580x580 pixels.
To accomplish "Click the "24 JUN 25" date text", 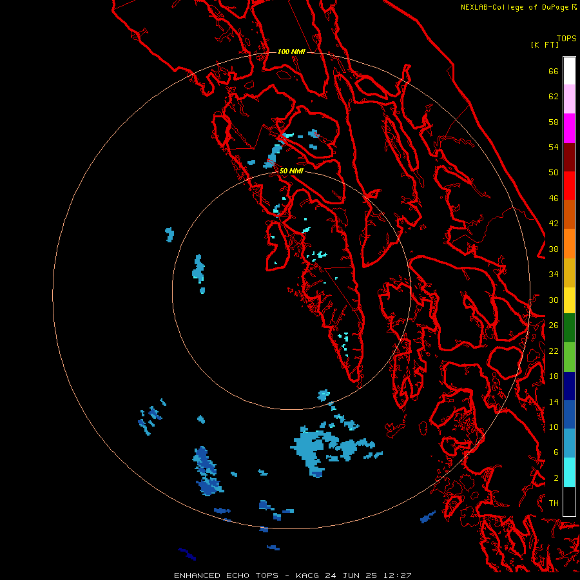I will (351, 575).
